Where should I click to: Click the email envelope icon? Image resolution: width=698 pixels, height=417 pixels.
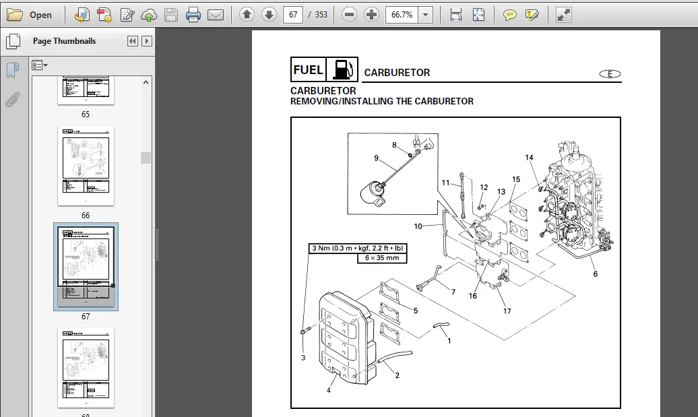(216, 15)
